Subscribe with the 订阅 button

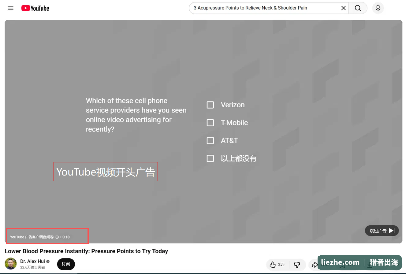[x=66, y=264]
